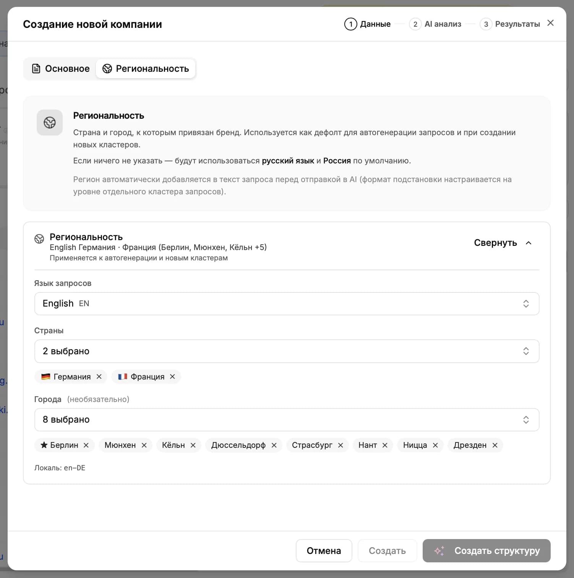This screenshot has width=574, height=578.
Task: Collapse section with Свернуть
Action: click(x=503, y=243)
